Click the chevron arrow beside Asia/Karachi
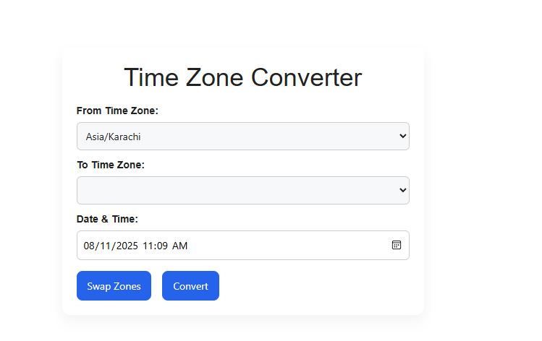Screen dimensions: 542x341 (402, 136)
